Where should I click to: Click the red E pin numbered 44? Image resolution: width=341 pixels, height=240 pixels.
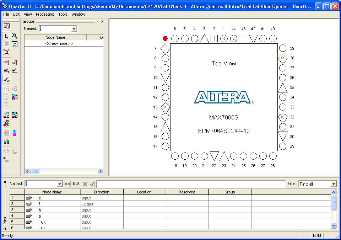(x=234, y=39)
